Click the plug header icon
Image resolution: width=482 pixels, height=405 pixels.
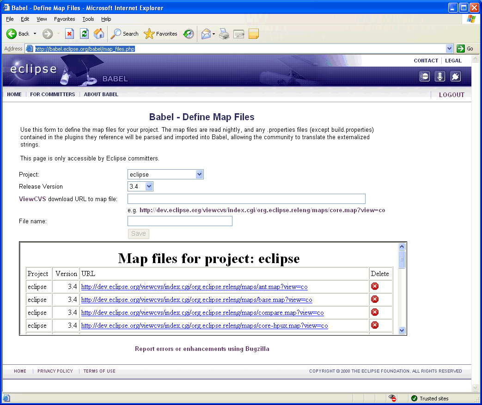455,76
